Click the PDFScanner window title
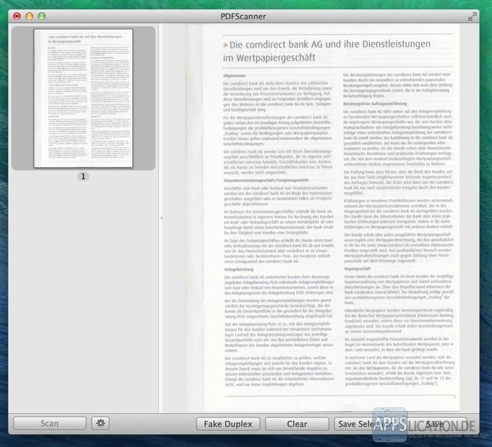This screenshot has height=447, width=492. pyautogui.click(x=243, y=16)
